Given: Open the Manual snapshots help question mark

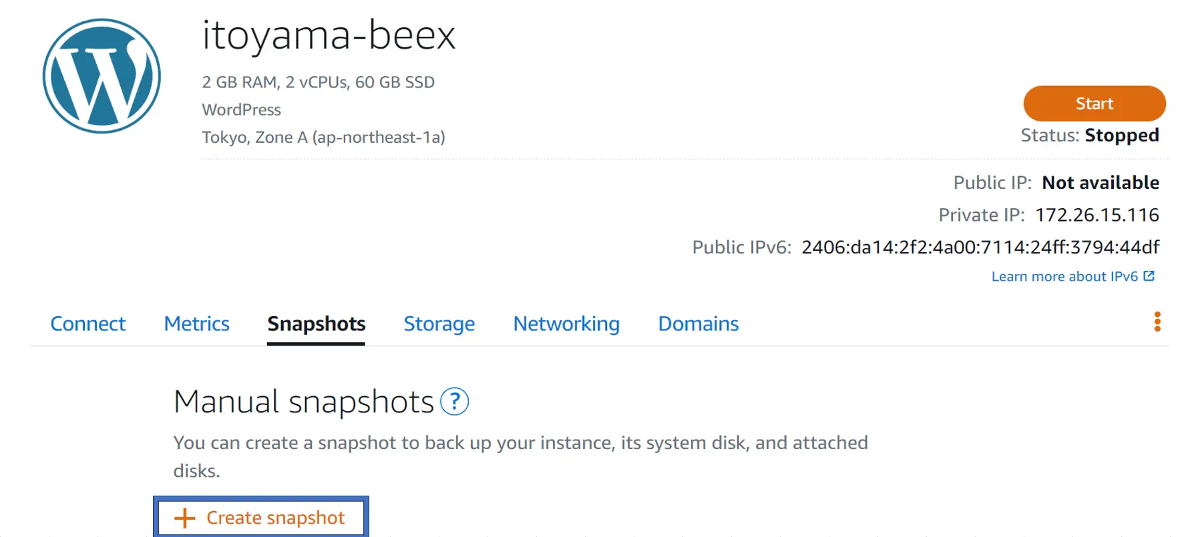Looking at the screenshot, I should pos(455,402).
